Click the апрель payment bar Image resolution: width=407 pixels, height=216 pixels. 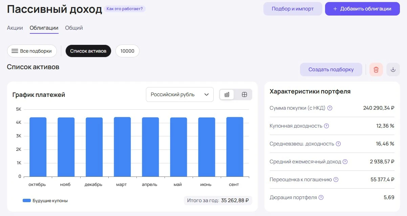click(150, 147)
